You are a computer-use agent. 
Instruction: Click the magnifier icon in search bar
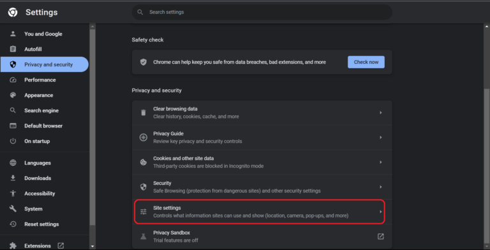tap(140, 12)
